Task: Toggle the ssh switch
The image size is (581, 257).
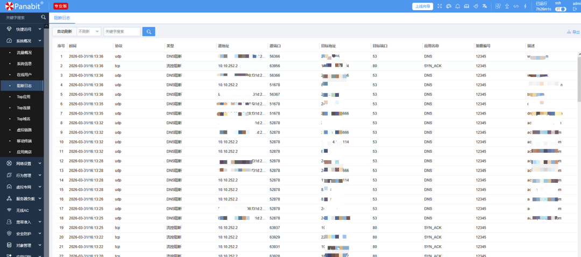Action: coord(561,9)
